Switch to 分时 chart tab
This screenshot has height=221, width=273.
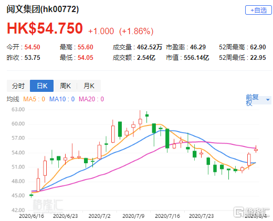pyautogui.click(x=18, y=86)
